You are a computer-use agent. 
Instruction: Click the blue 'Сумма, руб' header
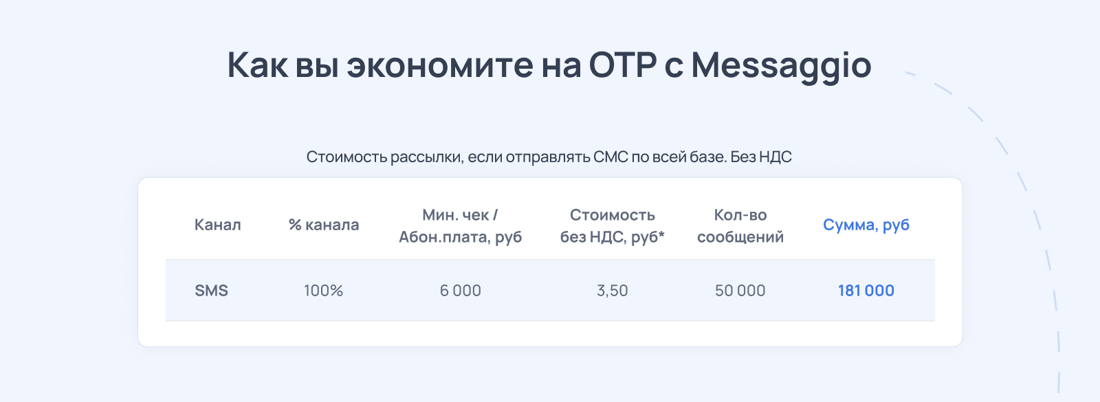(x=866, y=225)
